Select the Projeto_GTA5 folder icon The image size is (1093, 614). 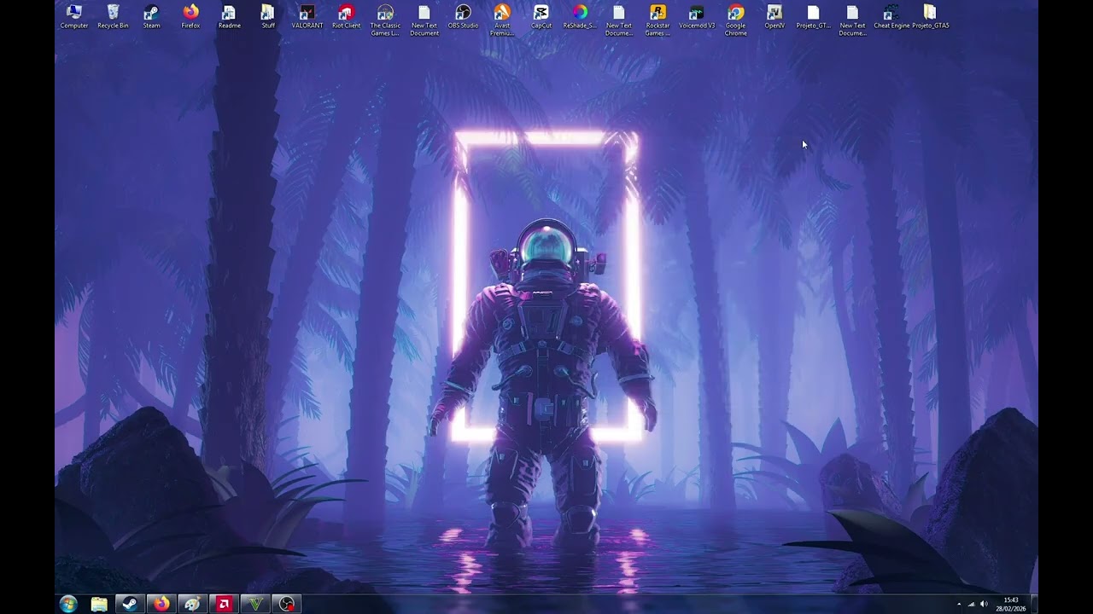[930, 16]
